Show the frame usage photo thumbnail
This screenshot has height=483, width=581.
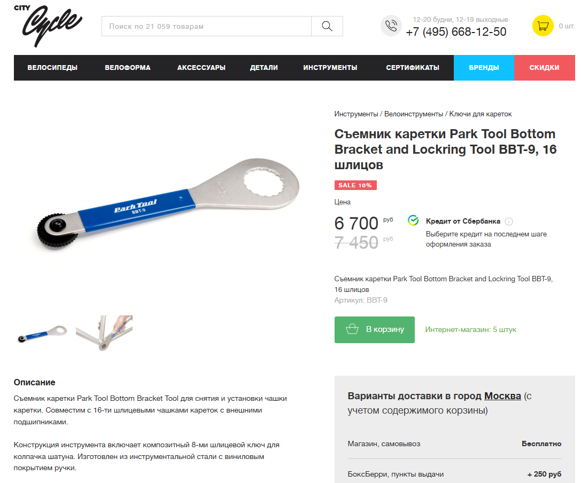(104, 333)
